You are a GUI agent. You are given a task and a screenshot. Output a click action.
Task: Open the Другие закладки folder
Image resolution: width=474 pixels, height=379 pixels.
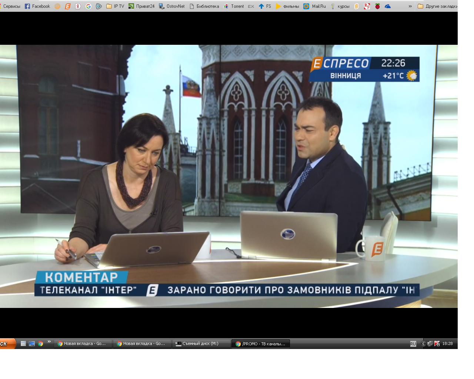(438, 6)
